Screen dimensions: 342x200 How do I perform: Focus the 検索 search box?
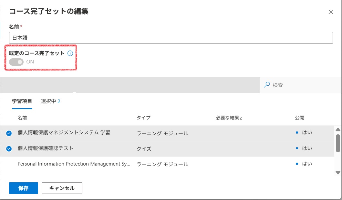point(301,85)
